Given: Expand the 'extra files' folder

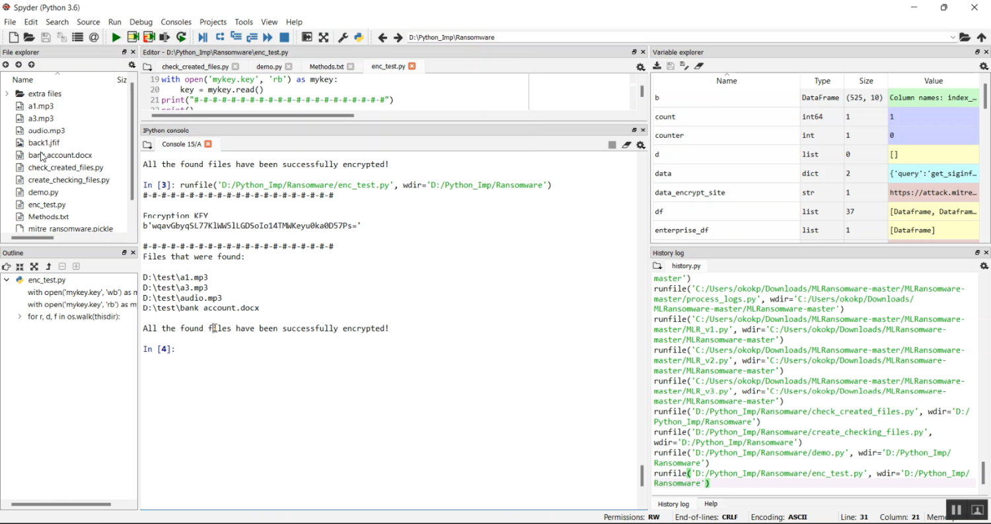Looking at the screenshot, I should (x=7, y=94).
